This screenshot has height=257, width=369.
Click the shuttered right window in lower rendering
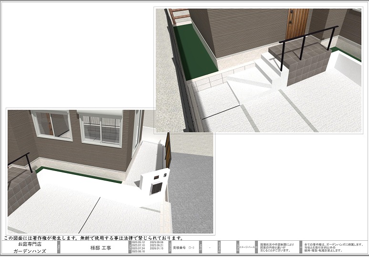point(101,128)
